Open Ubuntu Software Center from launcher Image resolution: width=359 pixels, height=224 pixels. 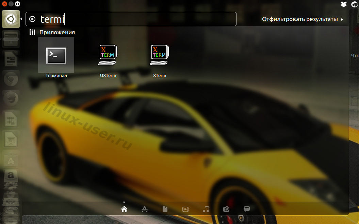(x=11, y=159)
